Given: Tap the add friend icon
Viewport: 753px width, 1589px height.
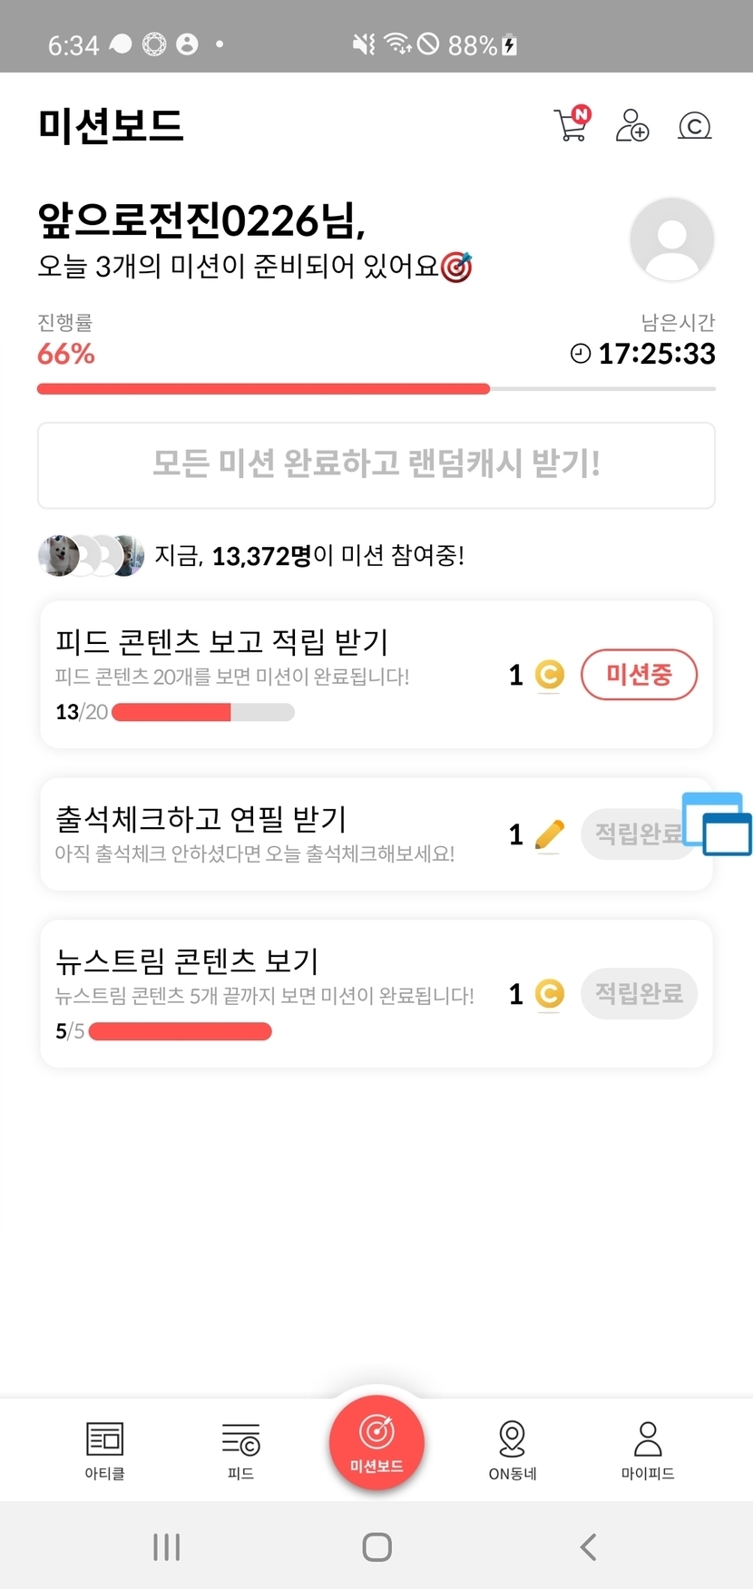Looking at the screenshot, I should 632,125.
